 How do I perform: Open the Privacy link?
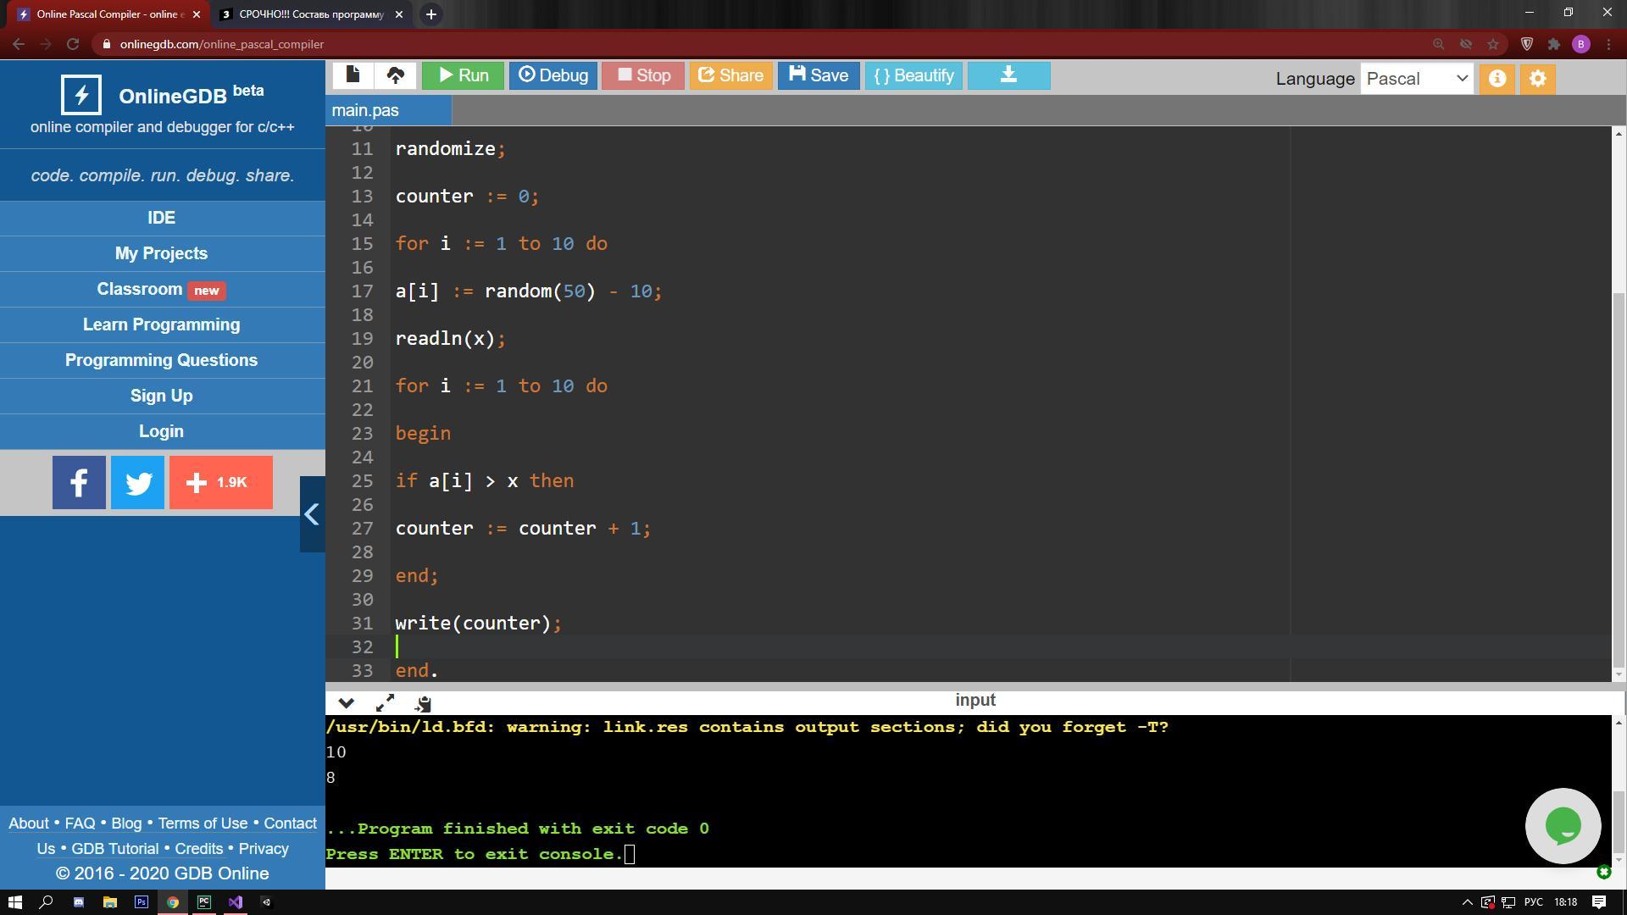click(x=264, y=849)
